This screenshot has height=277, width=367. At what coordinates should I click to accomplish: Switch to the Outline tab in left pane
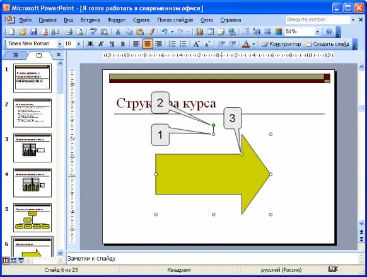15,55
